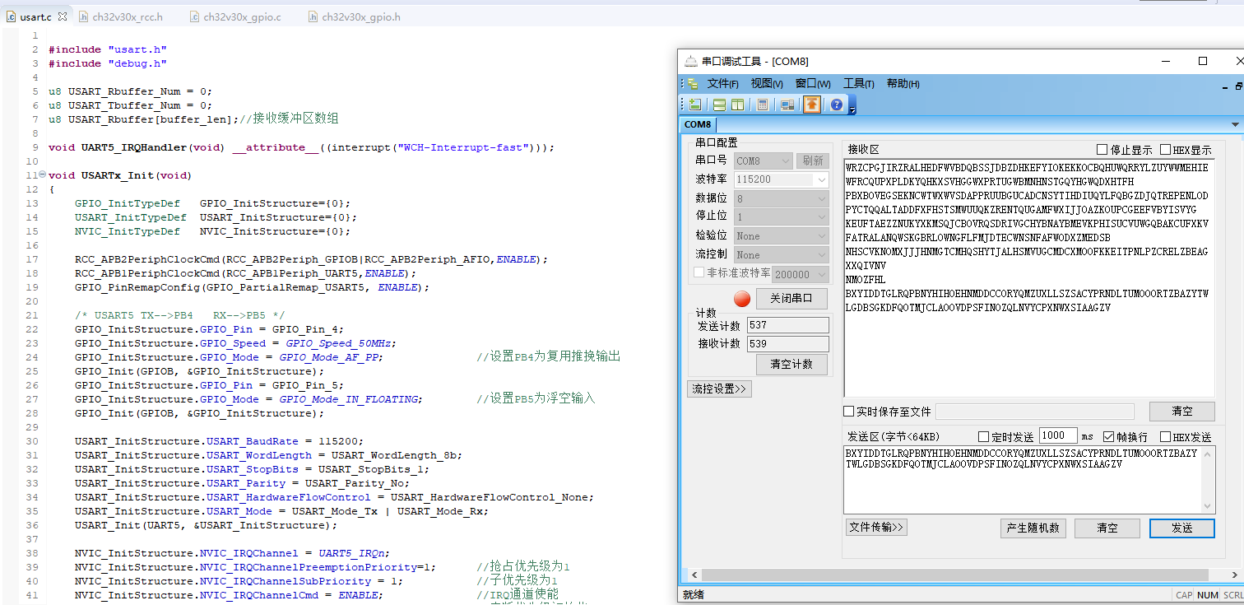Click the new serial connection toolbar icon
1244x605 pixels.
tap(695, 105)
